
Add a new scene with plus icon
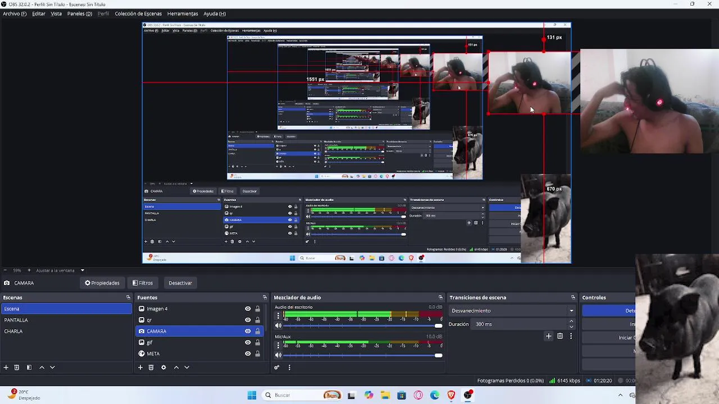6,368
